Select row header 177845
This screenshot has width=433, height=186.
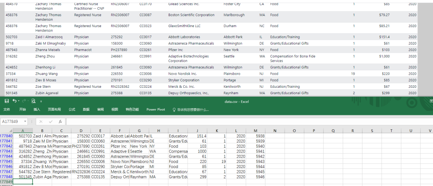pyautogui.click(x=6, y=162)
